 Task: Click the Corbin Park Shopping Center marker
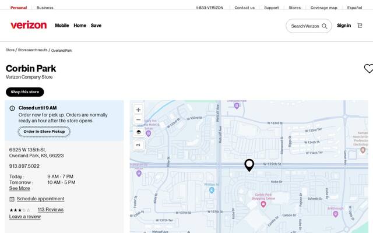(263, 204)
